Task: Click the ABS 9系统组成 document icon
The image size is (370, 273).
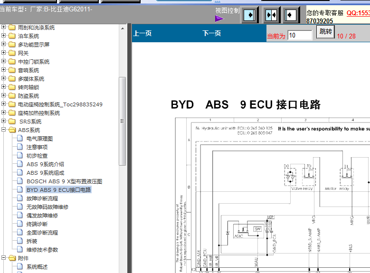Action: pos(20,172)
